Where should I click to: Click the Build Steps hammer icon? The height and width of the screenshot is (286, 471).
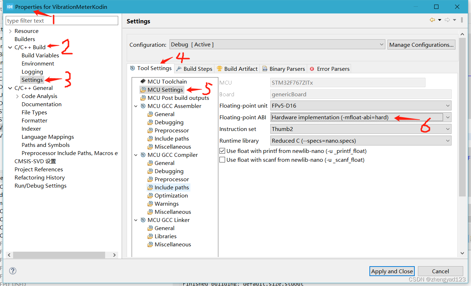pos(179,69)
